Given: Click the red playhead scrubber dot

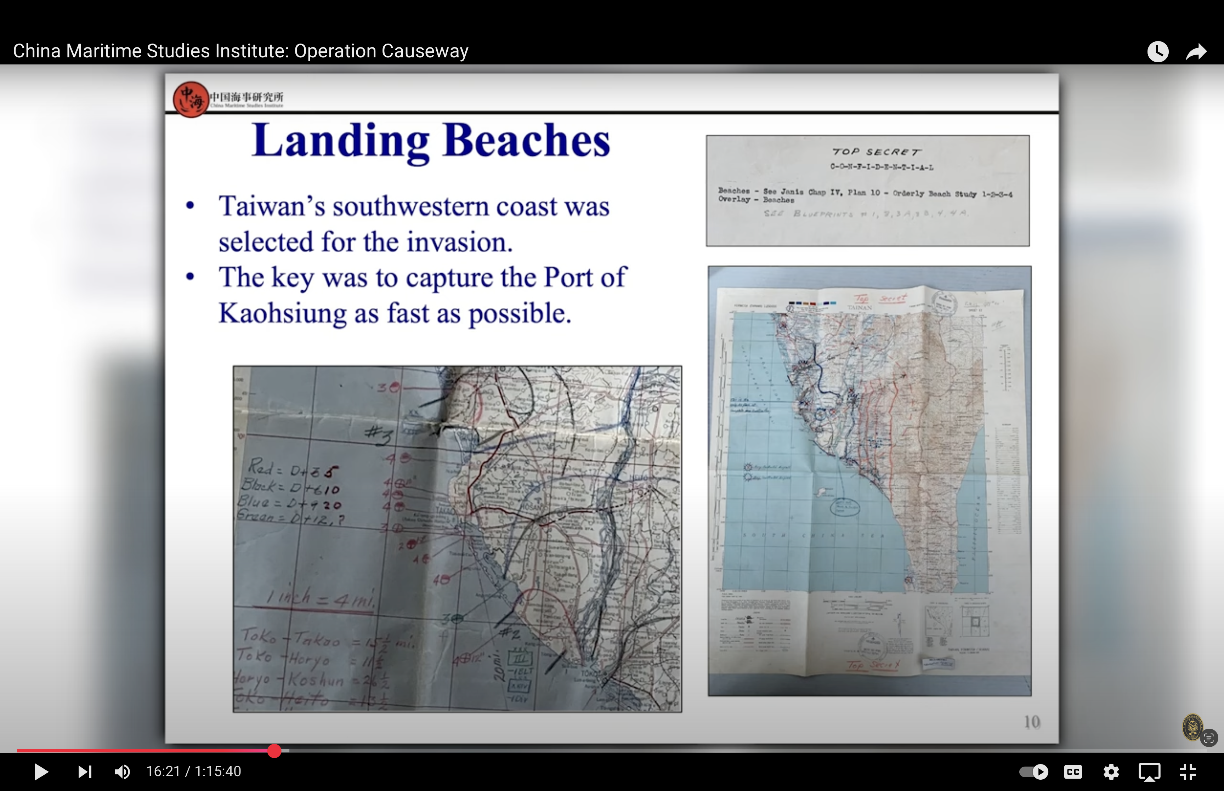Looking at the screenshot, I should [x=274, y=751].
